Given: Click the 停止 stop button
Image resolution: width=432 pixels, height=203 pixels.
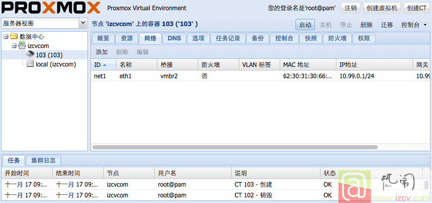Looking at the screenshot, I should pyautogui.click(x=346, y=25).
